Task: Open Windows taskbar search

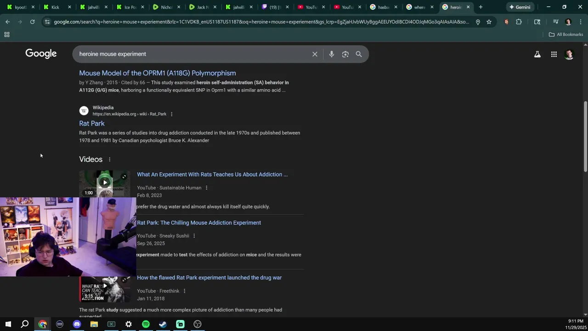Action: point(25,324)
